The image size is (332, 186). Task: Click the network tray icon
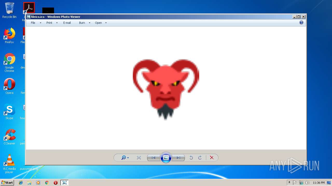click(x=301, y=183)
